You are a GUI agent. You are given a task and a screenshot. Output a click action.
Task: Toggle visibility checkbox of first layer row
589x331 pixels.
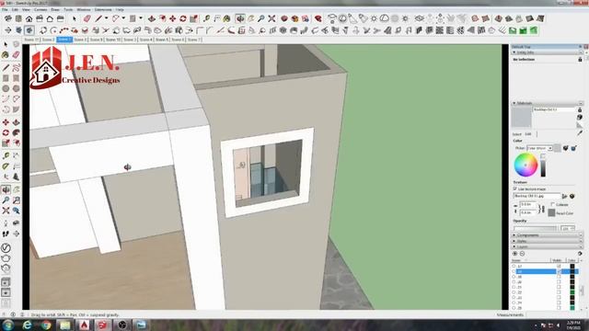559,266
